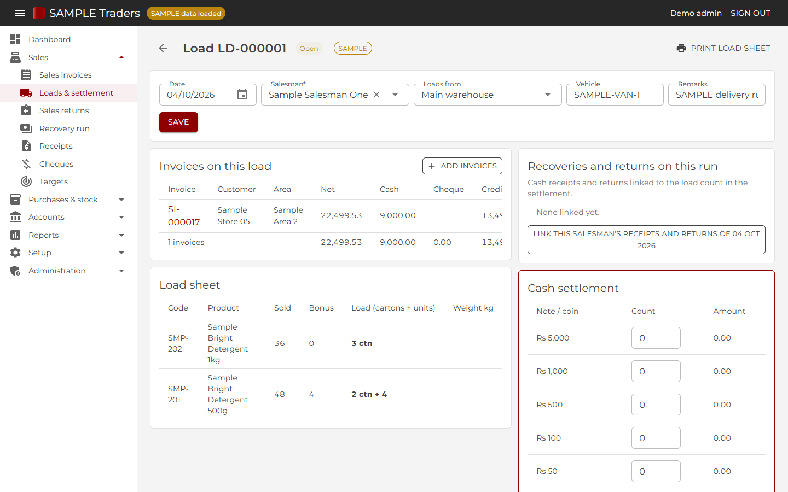Viewport: 788px width, 492px height.
Task: Expand the Reports section
Action: 121,235
